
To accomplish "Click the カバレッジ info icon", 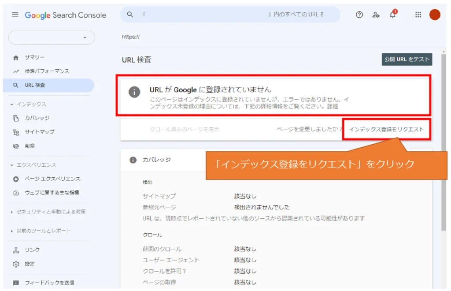I will click(133, 160).
